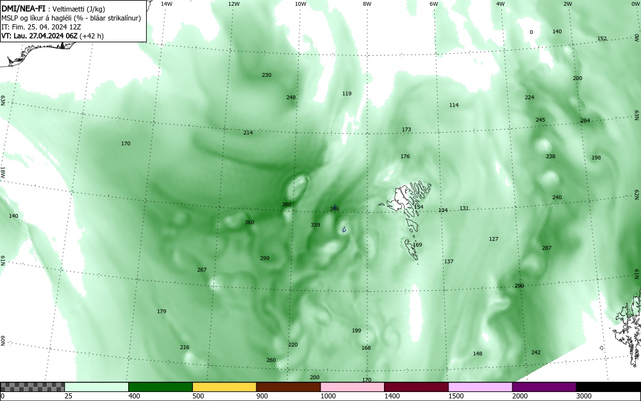Pick the map value 242

coord(536,352)
